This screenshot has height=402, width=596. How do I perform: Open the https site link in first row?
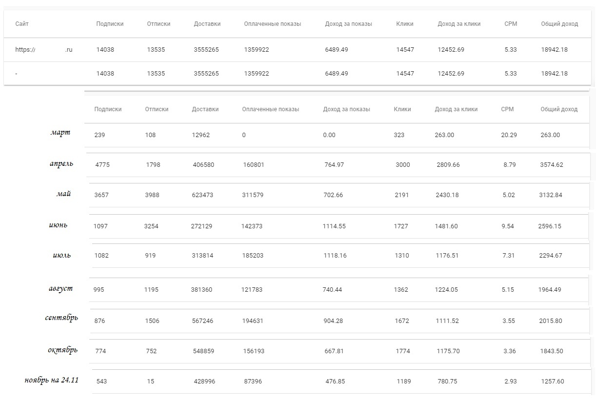tap(44, 49)
